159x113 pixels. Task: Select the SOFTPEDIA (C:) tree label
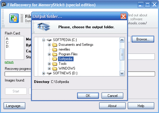tap(65, 40)
